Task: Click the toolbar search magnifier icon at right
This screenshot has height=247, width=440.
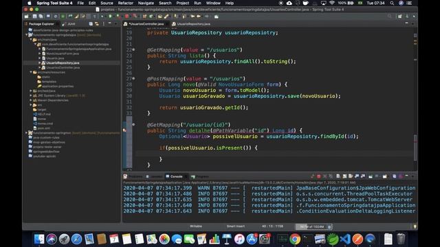Action: click(390, 16)
